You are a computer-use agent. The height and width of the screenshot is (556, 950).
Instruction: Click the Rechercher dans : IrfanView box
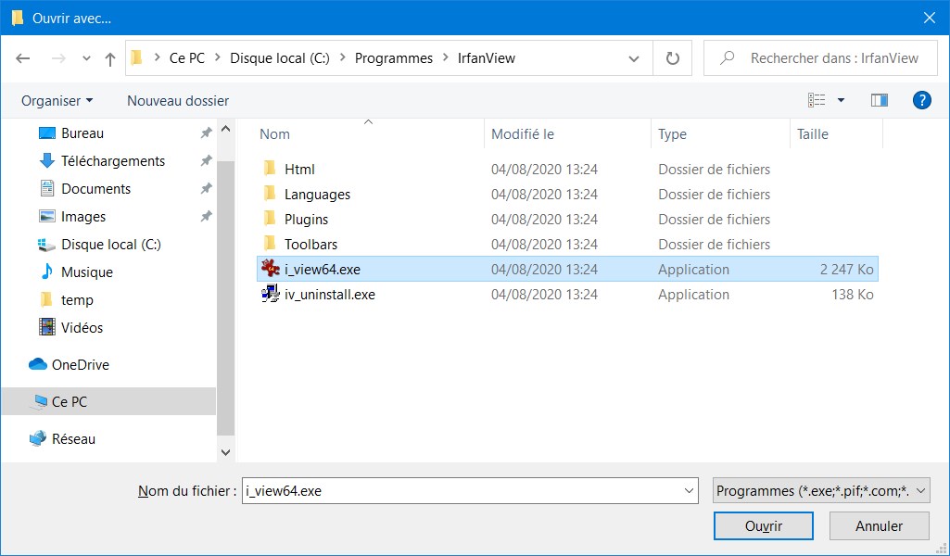pyautogui.click(x=820, y=58)
